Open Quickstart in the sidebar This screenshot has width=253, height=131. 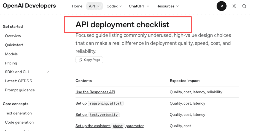[14, 45]
